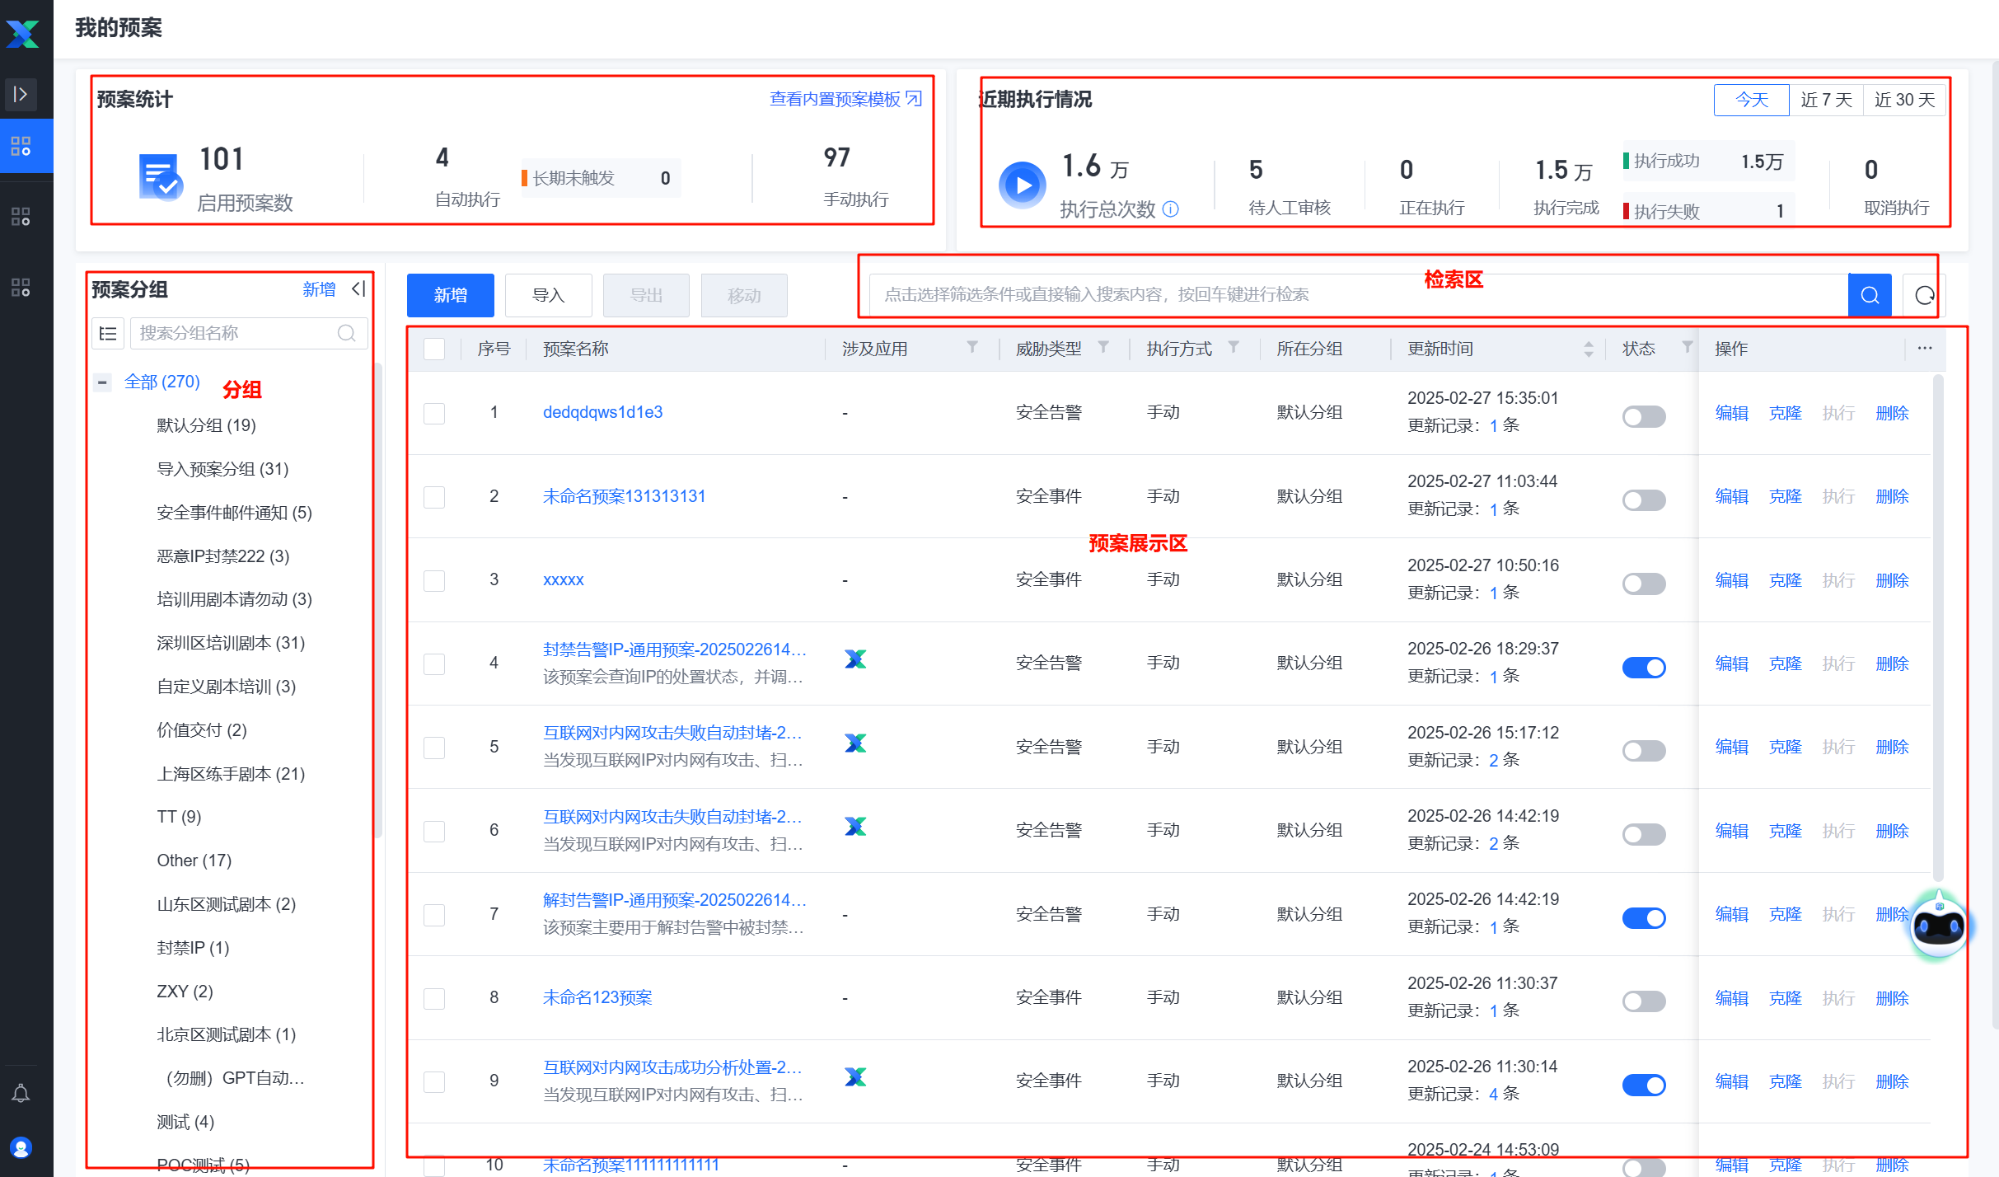Check the row for dedqdqws1d1e3
The width and height of the screenshot is (1999, 1177).
coord(434,413)
